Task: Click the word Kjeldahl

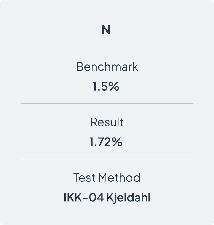Action: point(128,198)
